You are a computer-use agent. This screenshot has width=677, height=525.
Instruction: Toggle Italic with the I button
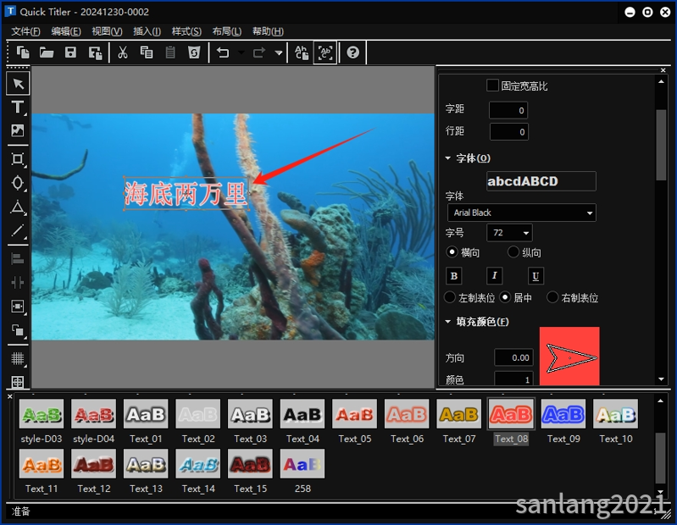point(494,276)
